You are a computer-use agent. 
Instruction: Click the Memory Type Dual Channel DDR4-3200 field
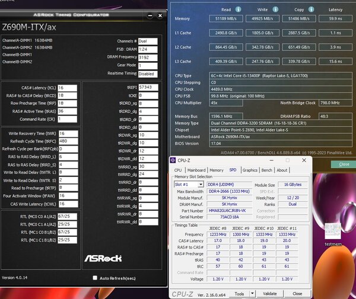[281, 123]
